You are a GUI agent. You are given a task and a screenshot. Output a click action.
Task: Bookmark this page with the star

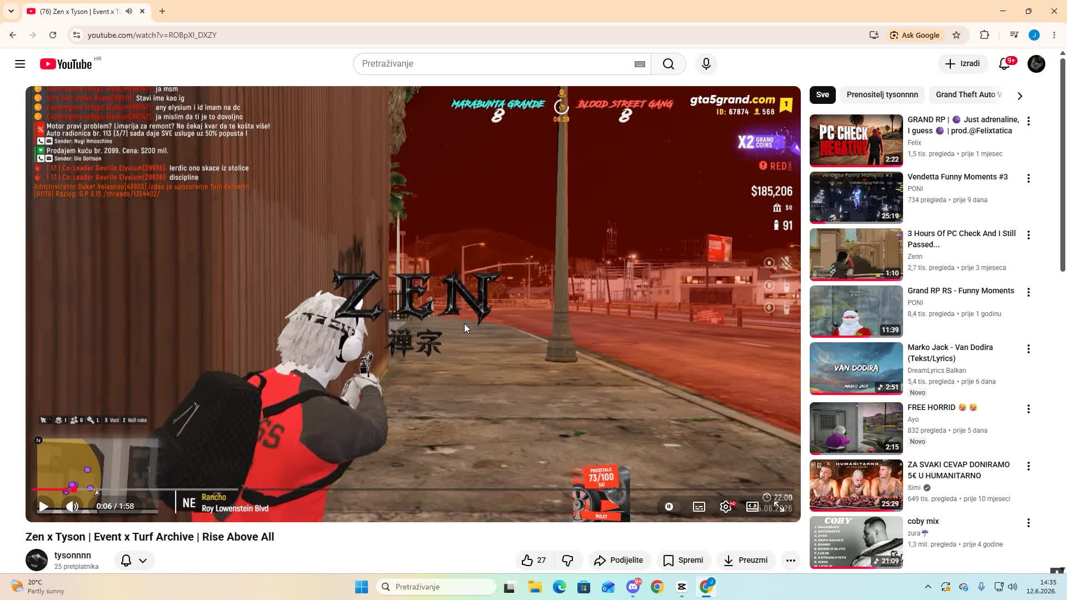(x=956, y=35)
